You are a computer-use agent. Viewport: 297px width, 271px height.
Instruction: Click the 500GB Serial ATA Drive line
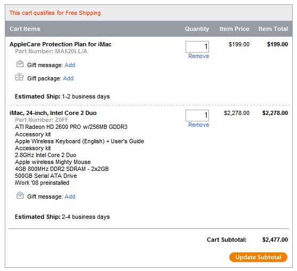pyautogui.click(x=46, y=176)
